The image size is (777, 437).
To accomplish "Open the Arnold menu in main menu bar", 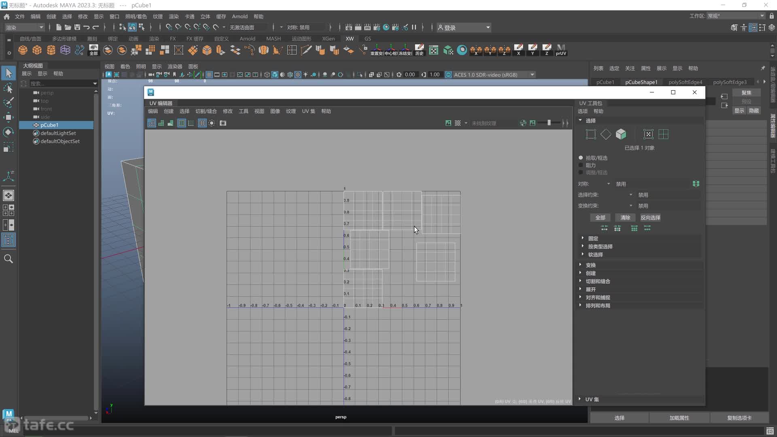I will pyautogui.click(x=240, y=17).
